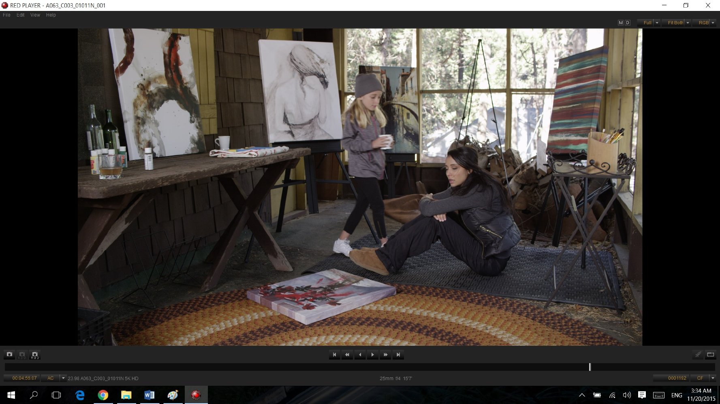Open the Wi-Fi network tray icon
This screenshot has width=720, height=404.
click(x=612, y=395)
